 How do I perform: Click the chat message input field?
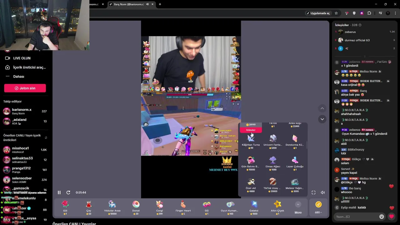(356, 217)
